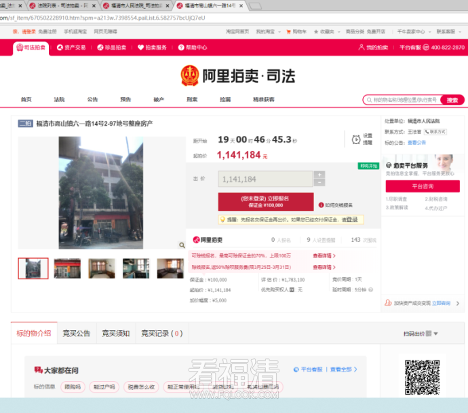Open 刑案 navigation item
This screenshot has height=413, width=468.
(192, 100)
